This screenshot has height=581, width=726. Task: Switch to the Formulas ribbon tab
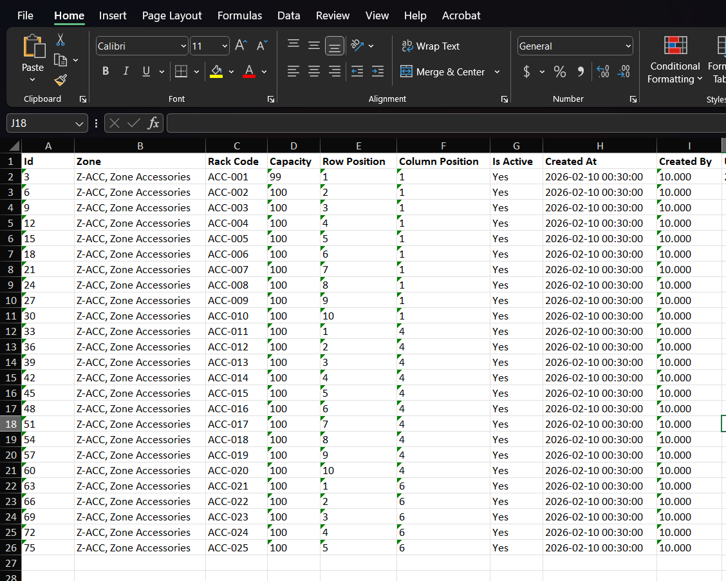[239, 15]
